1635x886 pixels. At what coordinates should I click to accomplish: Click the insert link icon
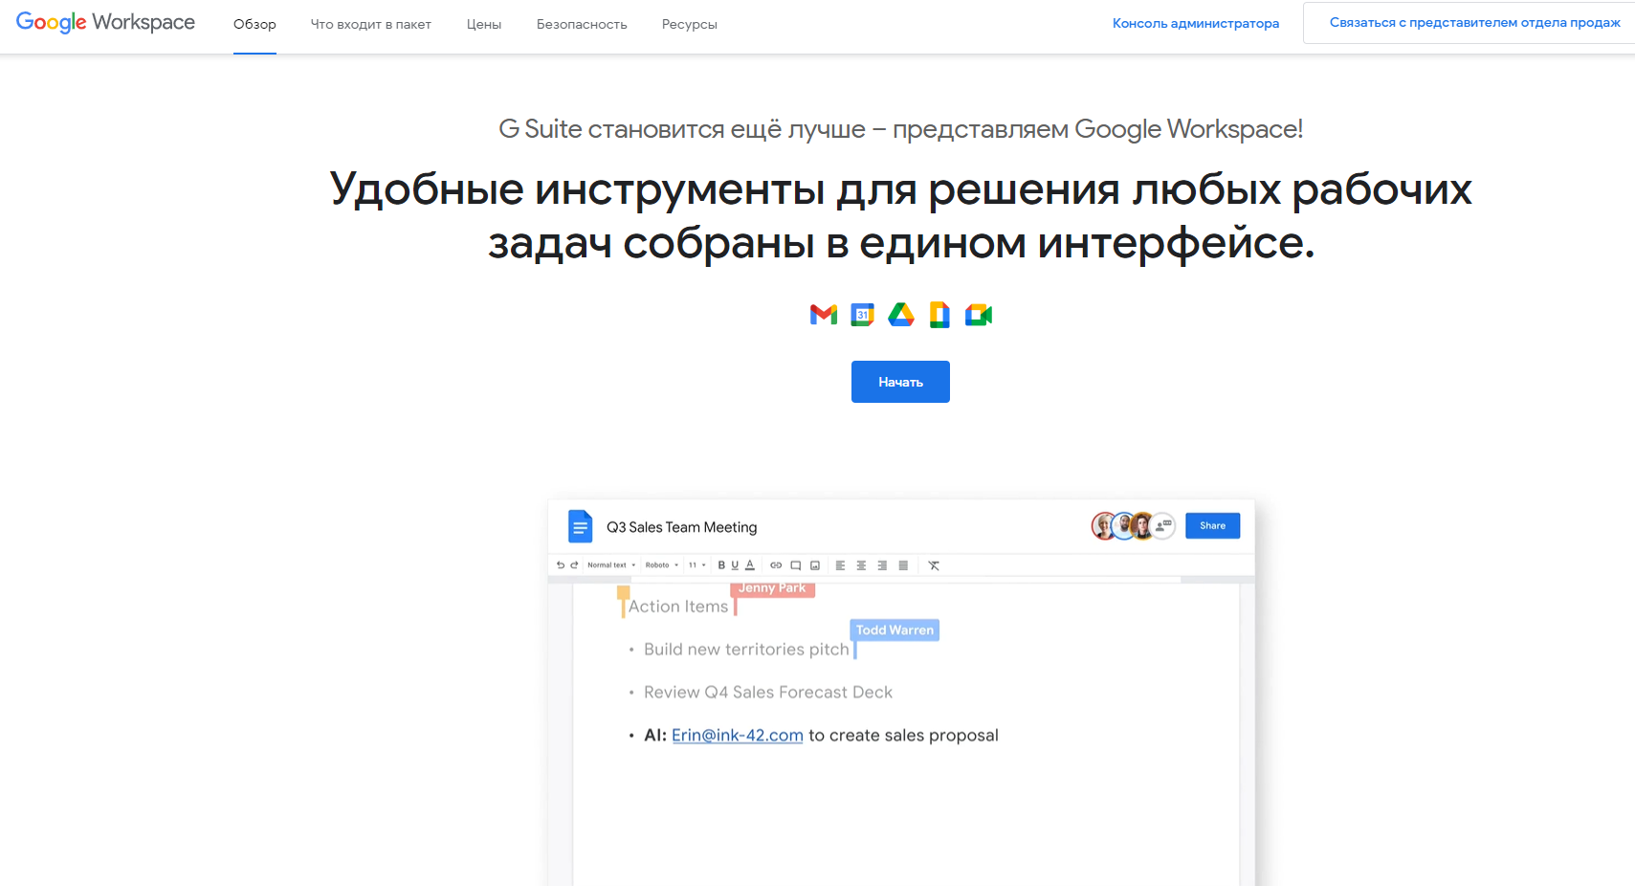coord(776,565)
